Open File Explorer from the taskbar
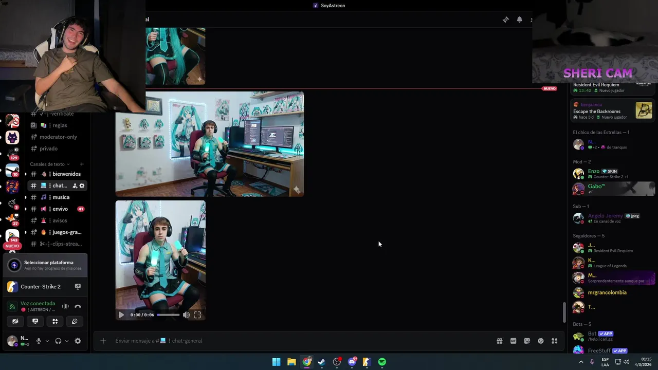The height and width of the screenshot is (370, 658). click(291, 362)
